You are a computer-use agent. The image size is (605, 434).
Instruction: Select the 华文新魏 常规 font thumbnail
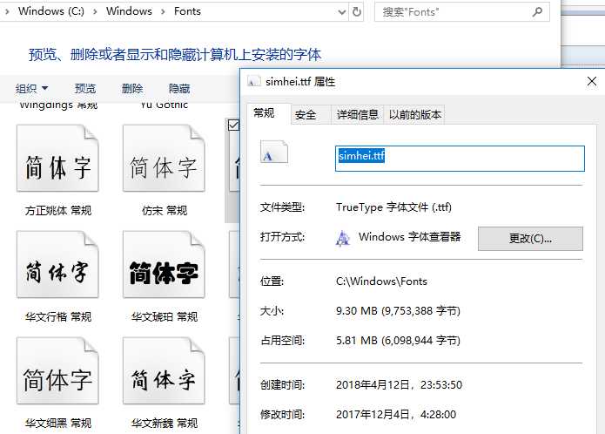click(x=164, y=370)
